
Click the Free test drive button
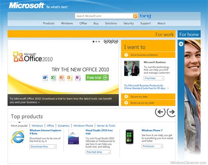(98, 152)
